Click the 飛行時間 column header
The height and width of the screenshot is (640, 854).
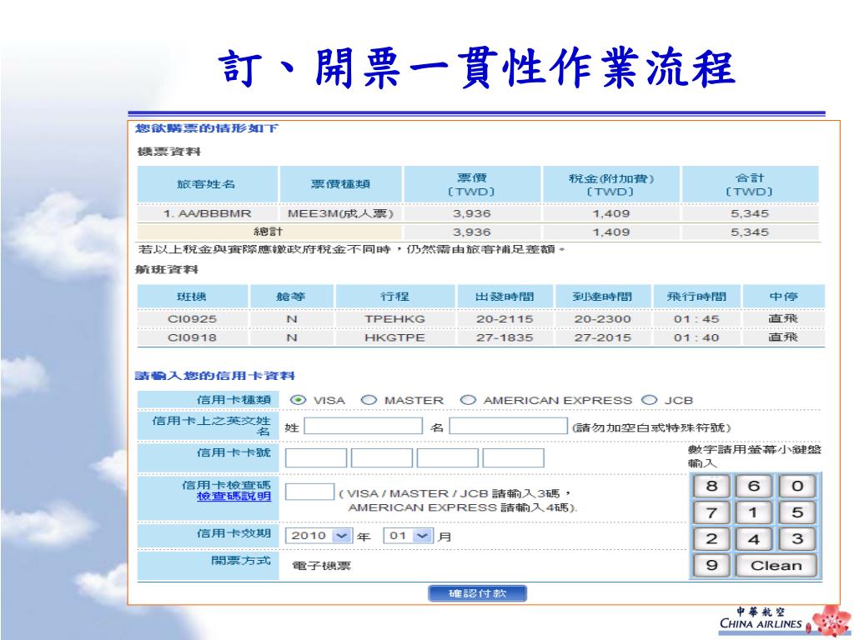696,297
